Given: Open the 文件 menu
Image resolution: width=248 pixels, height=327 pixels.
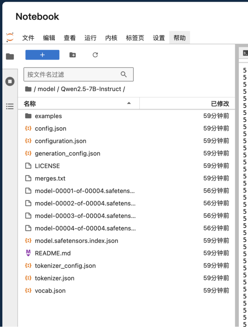Looking at the screenshot, I should pos(28,38).
